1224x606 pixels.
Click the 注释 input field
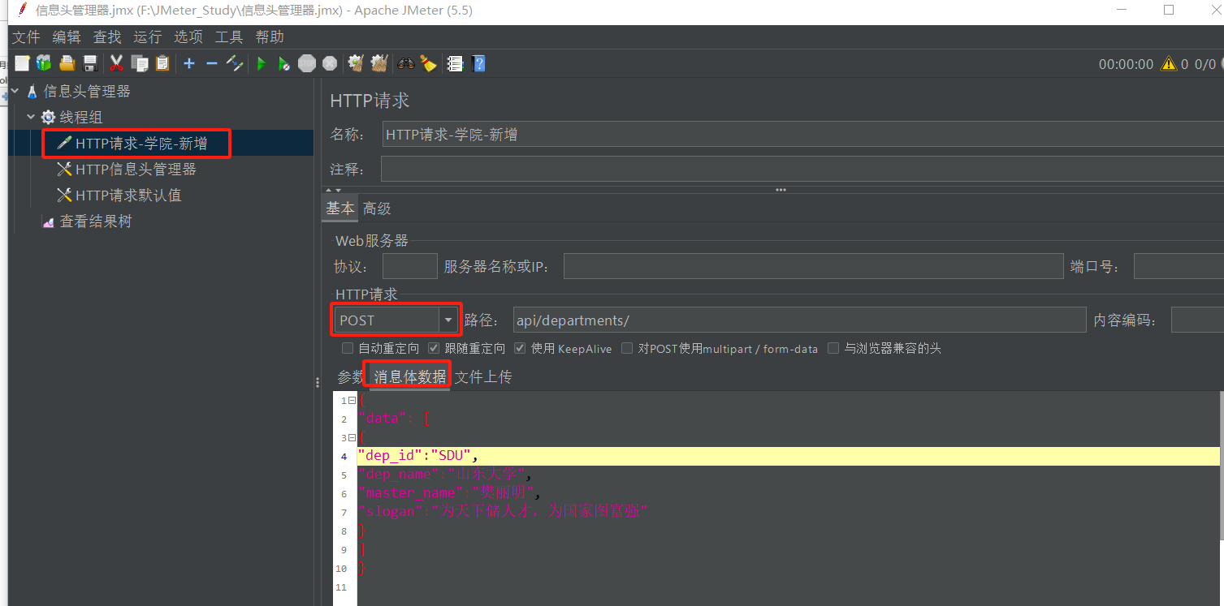[802, 169]
